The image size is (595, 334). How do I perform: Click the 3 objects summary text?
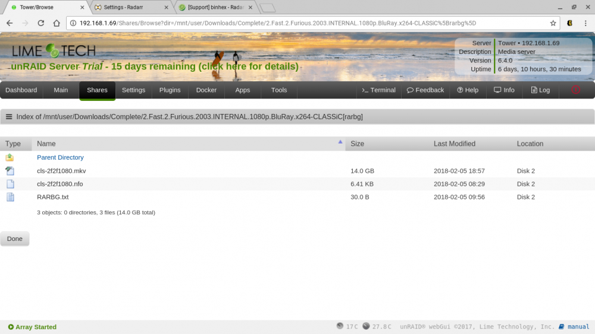[96, 212]
